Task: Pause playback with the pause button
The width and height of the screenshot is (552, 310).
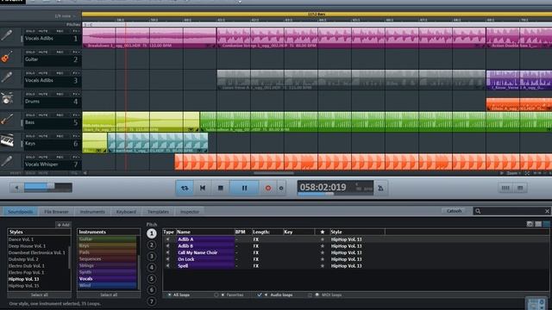Action: [x=244, y=188]
